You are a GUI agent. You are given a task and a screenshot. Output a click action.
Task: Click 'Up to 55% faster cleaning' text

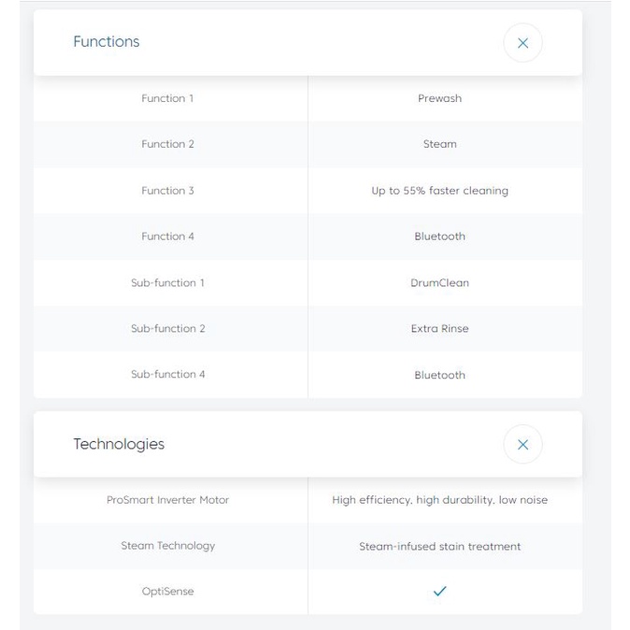point(439,191)
